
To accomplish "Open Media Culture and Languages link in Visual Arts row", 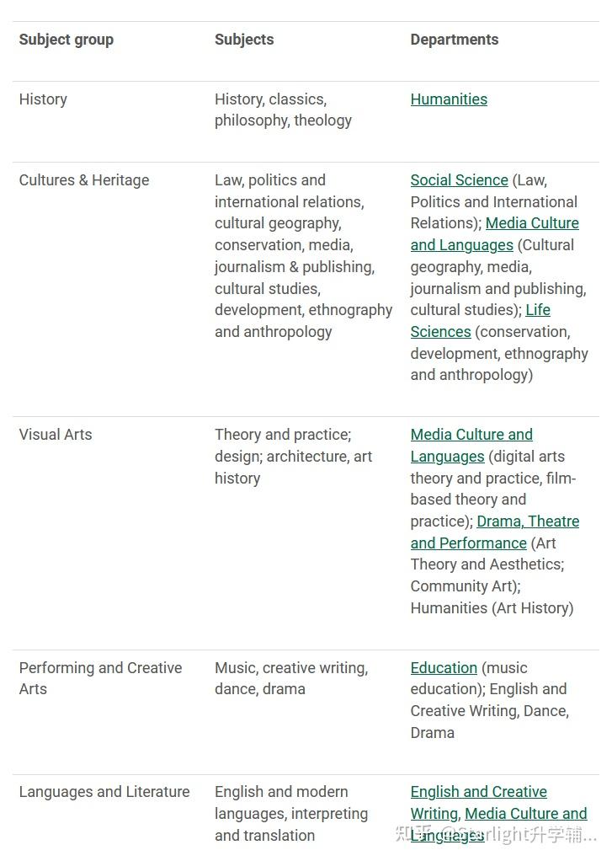I will [471, 435].
